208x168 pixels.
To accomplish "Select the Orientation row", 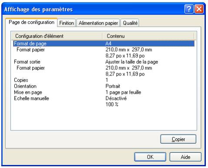I will click(104, 86).
